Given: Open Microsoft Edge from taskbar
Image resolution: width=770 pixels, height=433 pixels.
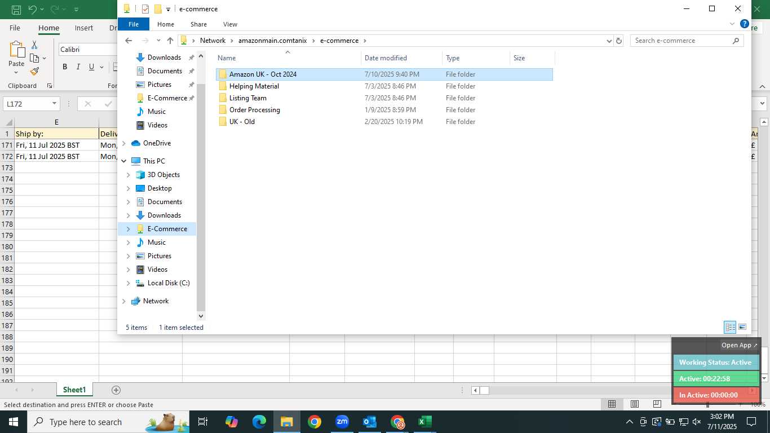Looking at the screenshot, I should pos(259,422).
